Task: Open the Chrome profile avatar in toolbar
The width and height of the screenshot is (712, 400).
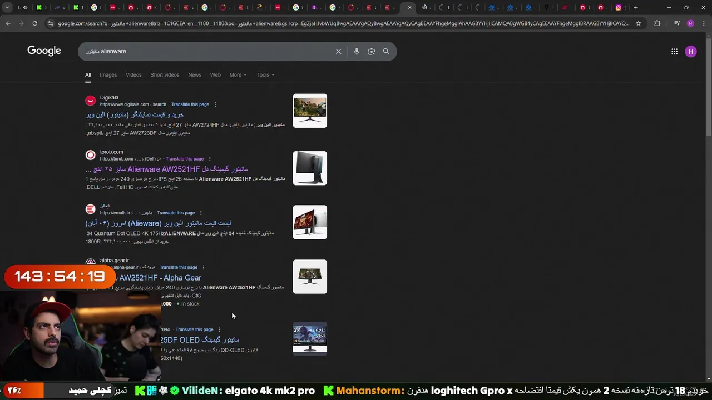Action: coord(690,23)
